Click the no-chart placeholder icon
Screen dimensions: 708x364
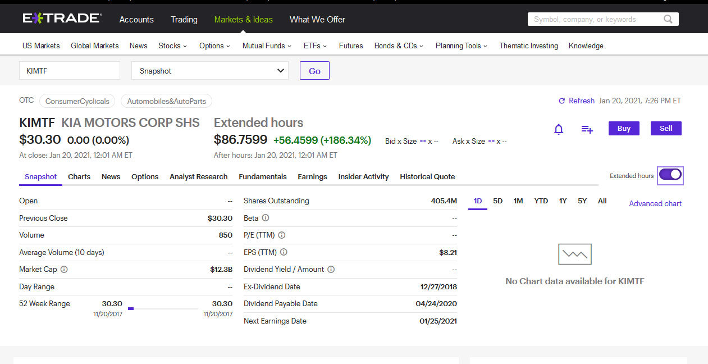[x=575, y=254]
